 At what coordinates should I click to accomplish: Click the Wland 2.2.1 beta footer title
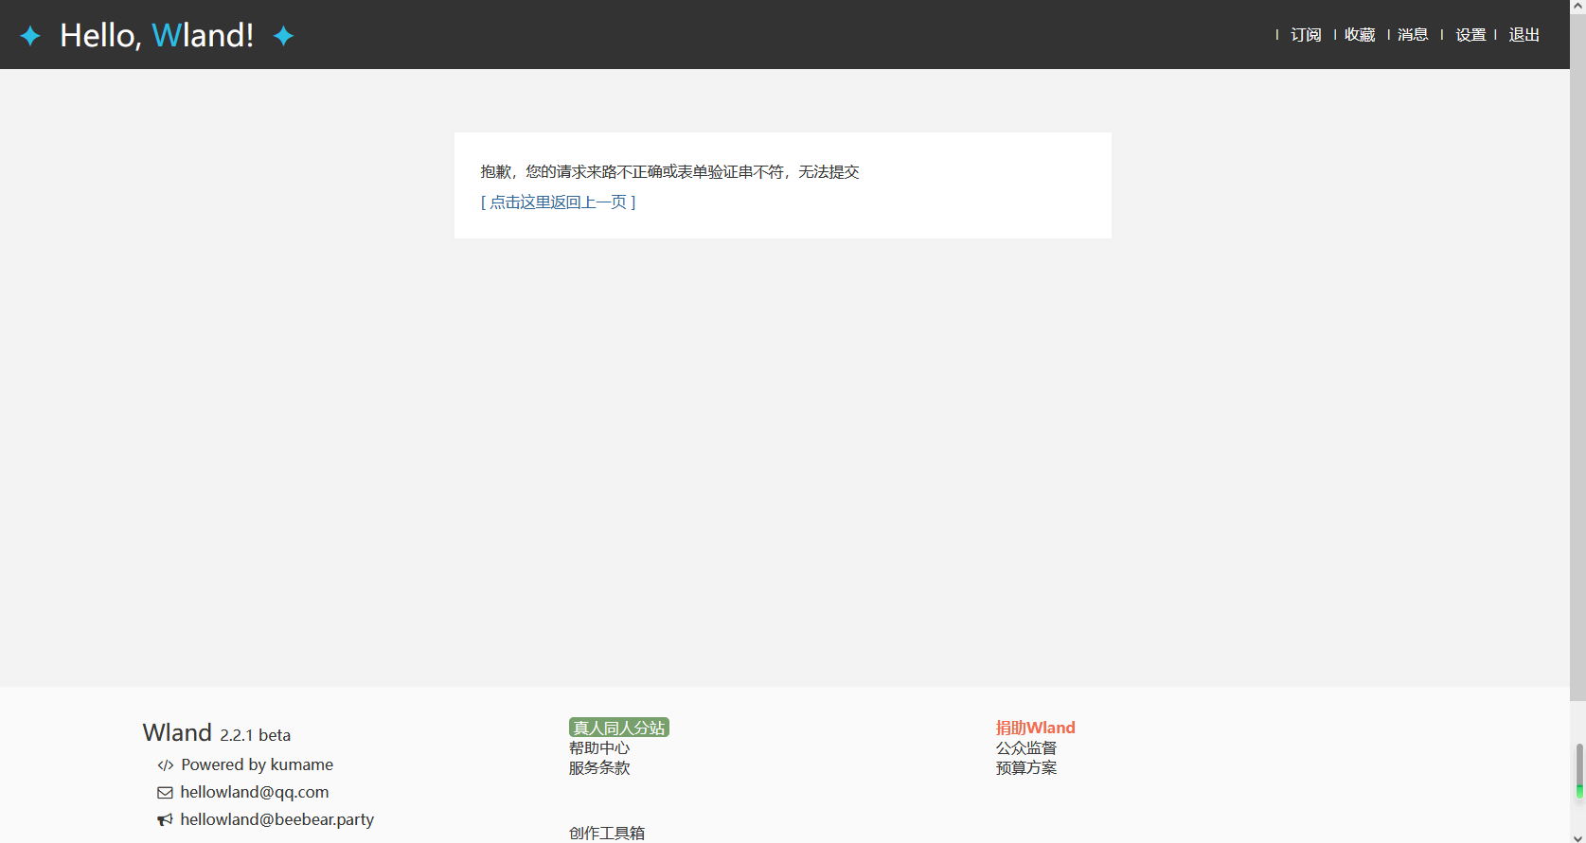[217, 733]
